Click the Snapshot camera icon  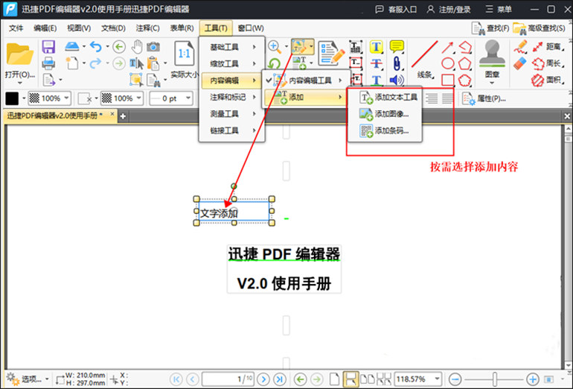click(153, 47)
